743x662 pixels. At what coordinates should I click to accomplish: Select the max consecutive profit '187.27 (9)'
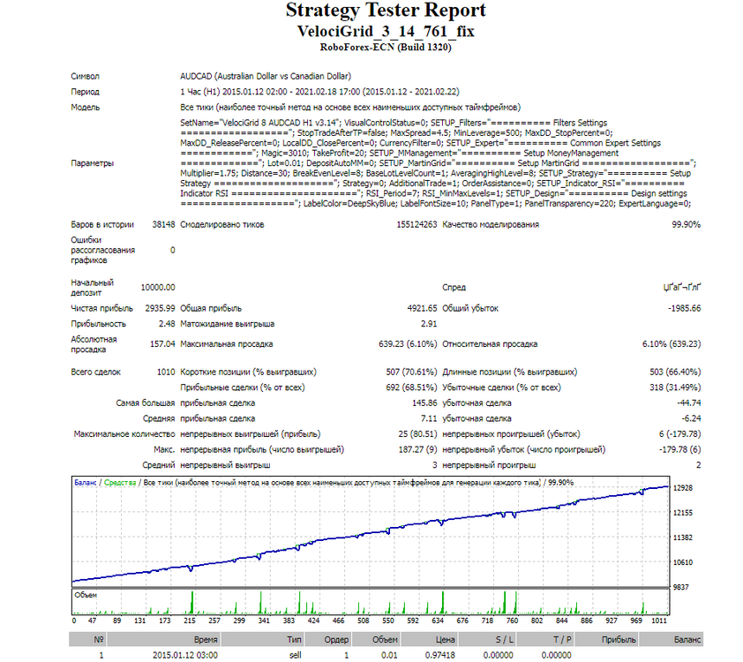pos(417,449)
